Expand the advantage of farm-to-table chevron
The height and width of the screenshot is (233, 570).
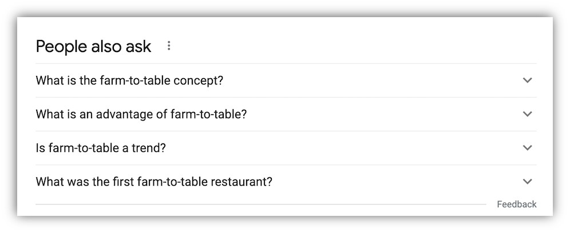[528, 114]
